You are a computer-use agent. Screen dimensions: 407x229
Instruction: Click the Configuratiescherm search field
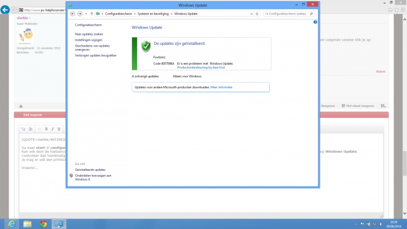(x=286, y=14)
